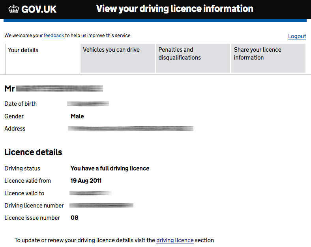Click the View your driving licence information title
Screen dimensions: 311x247
click(174, 9)
